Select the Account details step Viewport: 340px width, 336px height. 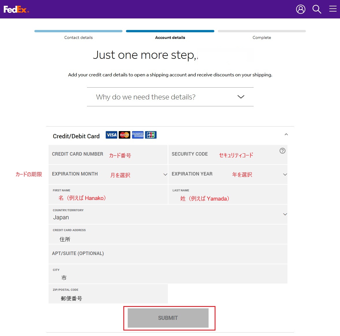click(x=170, y=37)
